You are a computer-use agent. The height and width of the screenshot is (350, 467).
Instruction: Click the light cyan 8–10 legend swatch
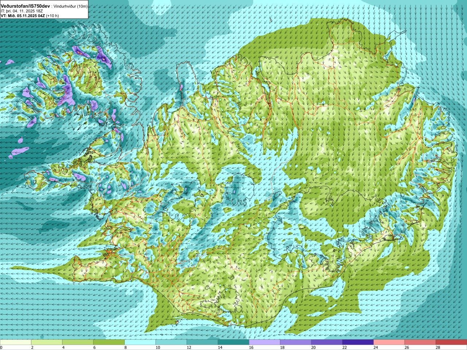tap(140, 342)
